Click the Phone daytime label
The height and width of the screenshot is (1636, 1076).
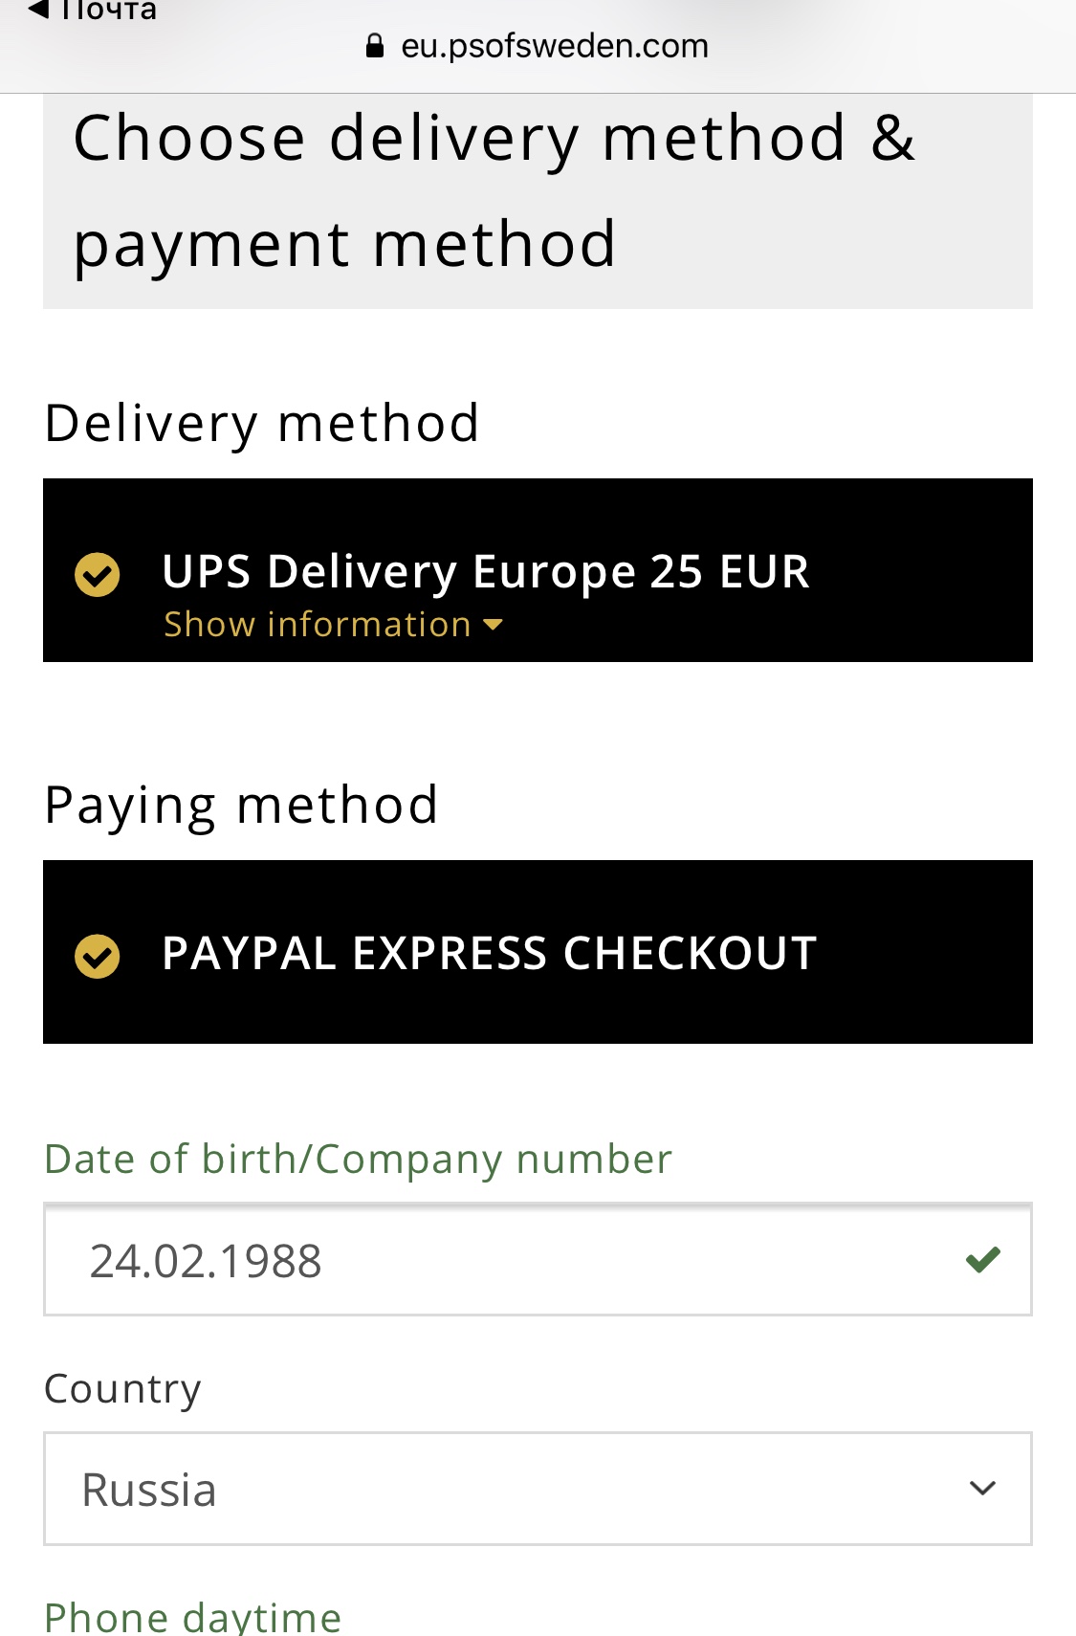pyautogui.click(x=192, y=1617)
